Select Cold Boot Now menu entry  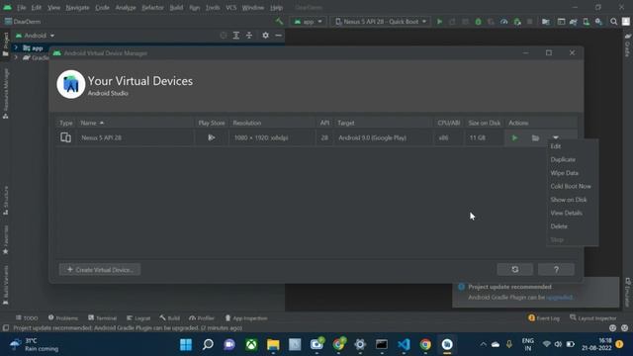click(571, 187)
